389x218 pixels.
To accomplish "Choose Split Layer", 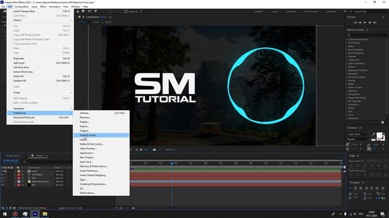I will pyautogui.click(x=40, y=63).
